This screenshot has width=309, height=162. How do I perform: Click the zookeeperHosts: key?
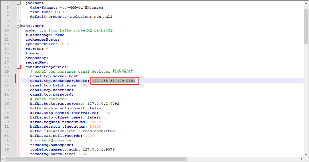pos(42,39)
